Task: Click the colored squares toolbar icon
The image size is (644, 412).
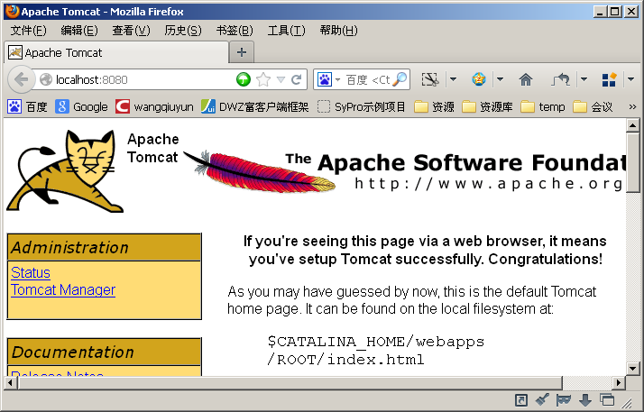Action: tap(609, 79)
